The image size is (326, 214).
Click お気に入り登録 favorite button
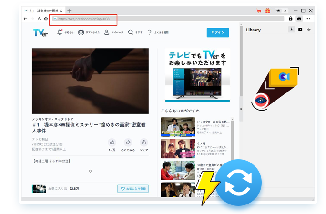click(133, 189)
